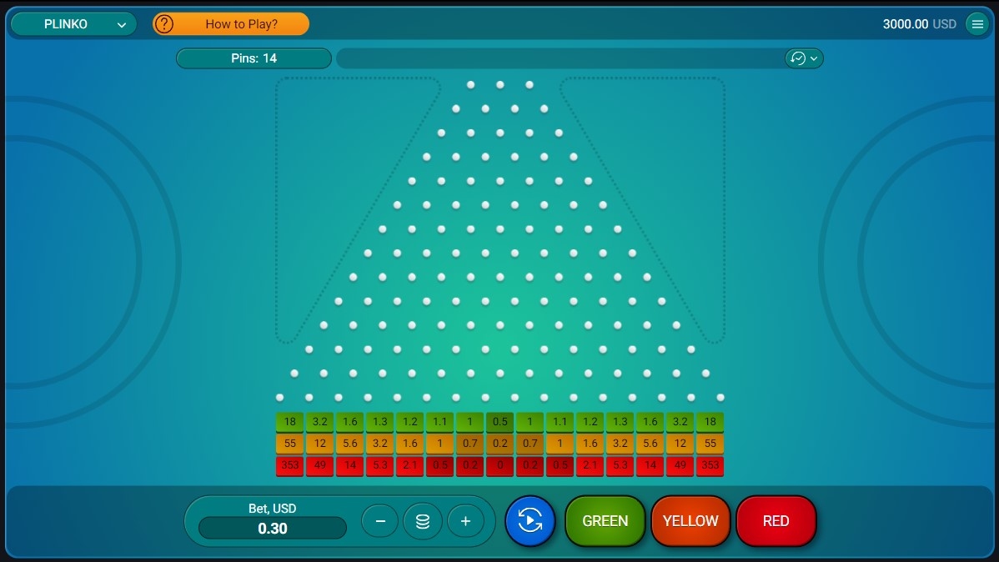Click the right red 49 multiplier
The width and height of the screenshot is (999, 562).
680,466
